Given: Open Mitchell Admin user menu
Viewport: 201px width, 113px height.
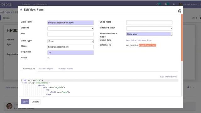Looking at the screenshot, I should [190, 4].
